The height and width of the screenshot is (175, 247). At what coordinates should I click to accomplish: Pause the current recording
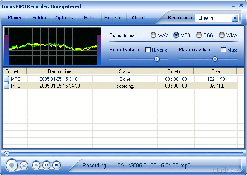coord(46,165)
